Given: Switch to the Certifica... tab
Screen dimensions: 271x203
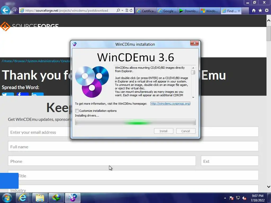Looking at the screenshot, I should [146, 11].
